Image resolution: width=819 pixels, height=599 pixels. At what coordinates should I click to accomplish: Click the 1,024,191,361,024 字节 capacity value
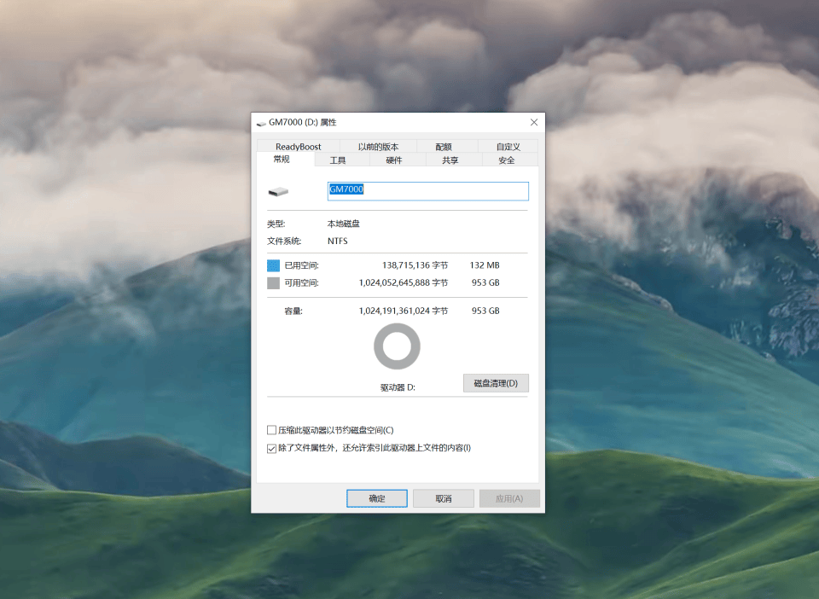[x=404, y=311]
